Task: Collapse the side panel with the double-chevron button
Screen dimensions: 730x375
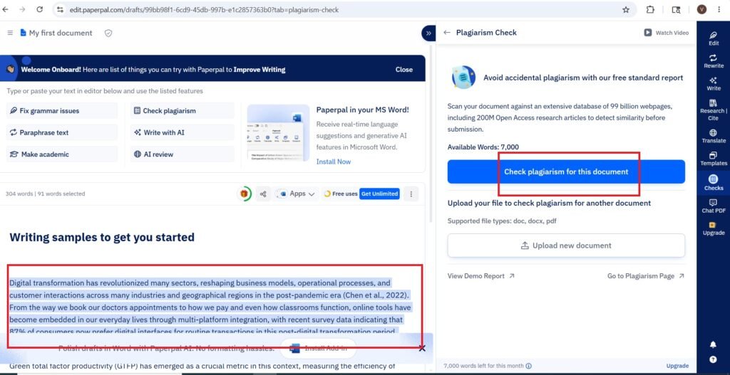Action: [428, 33]
